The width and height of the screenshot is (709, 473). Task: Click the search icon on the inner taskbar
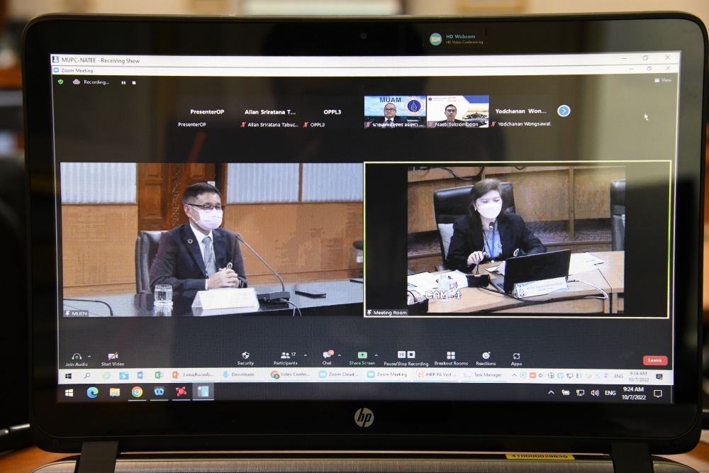click(x=87, y=376)
